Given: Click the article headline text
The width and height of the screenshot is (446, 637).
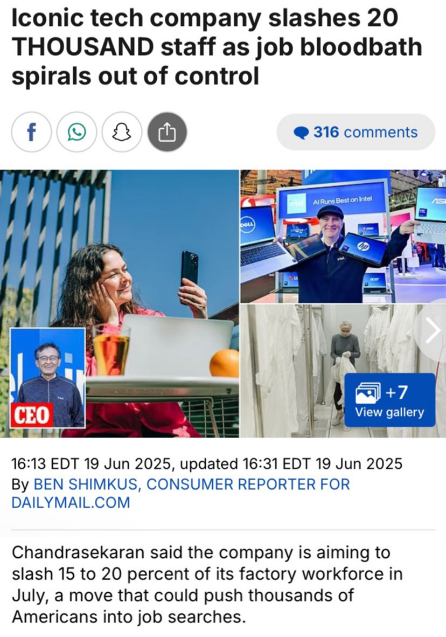Looking at the screenshot, I should (217, 47).
